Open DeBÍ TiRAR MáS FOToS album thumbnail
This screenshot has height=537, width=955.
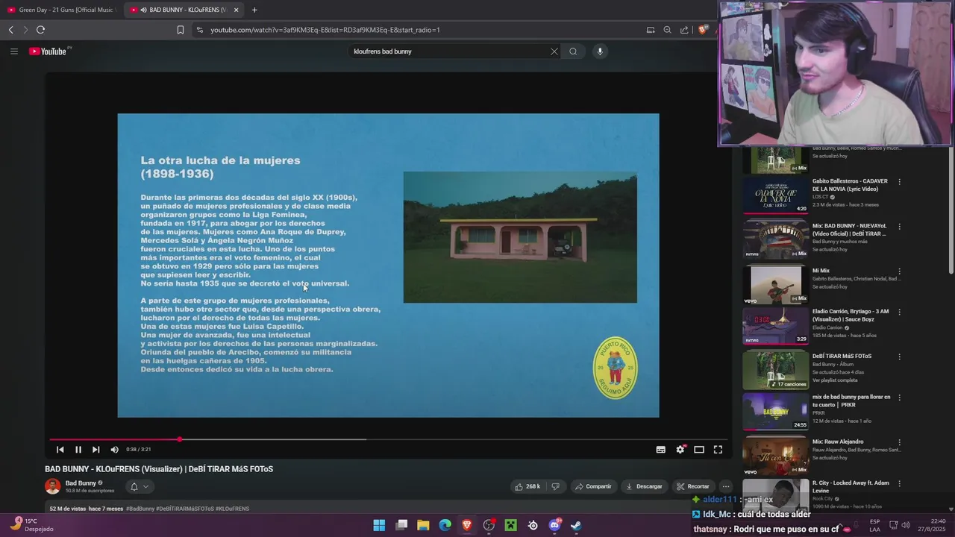pos(775,370)
